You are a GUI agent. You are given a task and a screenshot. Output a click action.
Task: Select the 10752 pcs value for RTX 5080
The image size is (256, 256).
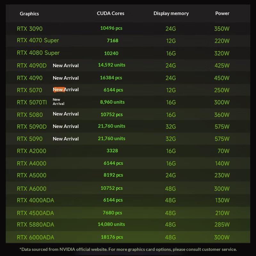pos(111,115)
